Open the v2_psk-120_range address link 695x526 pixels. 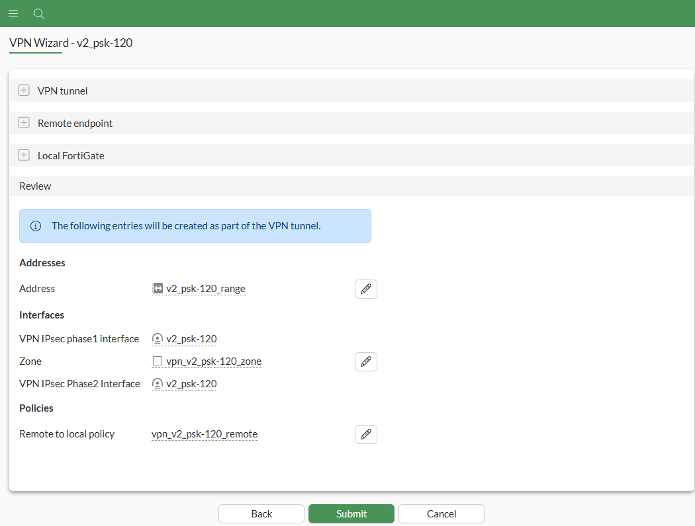(205, 288)
